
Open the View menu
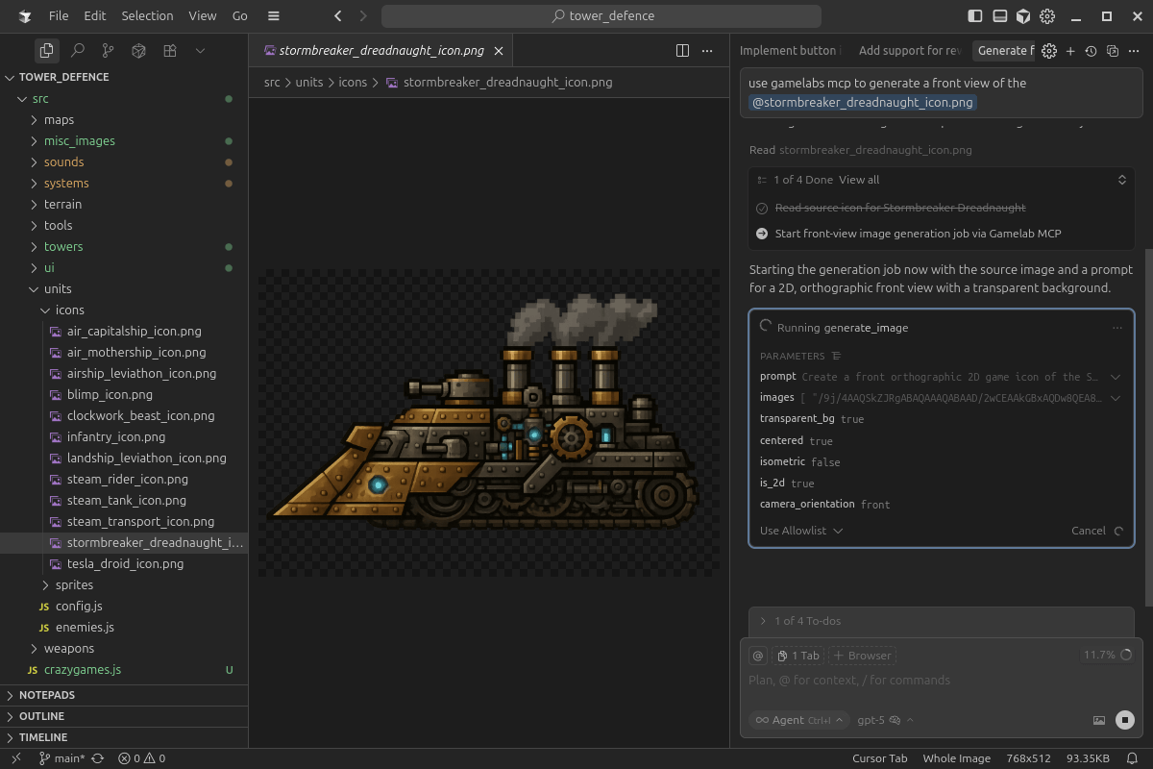pyautogui.click(x=202, y=15)
